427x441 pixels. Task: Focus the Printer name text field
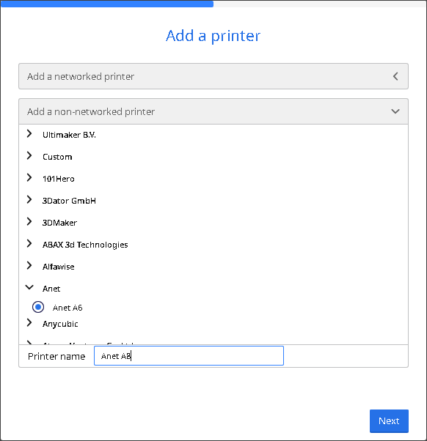point(189,356)
